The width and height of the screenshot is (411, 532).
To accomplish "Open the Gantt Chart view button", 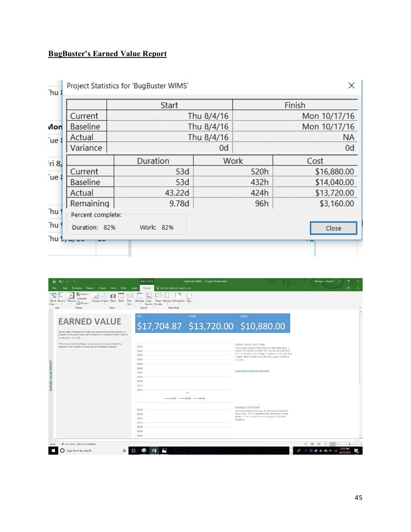I will point(53,299).
